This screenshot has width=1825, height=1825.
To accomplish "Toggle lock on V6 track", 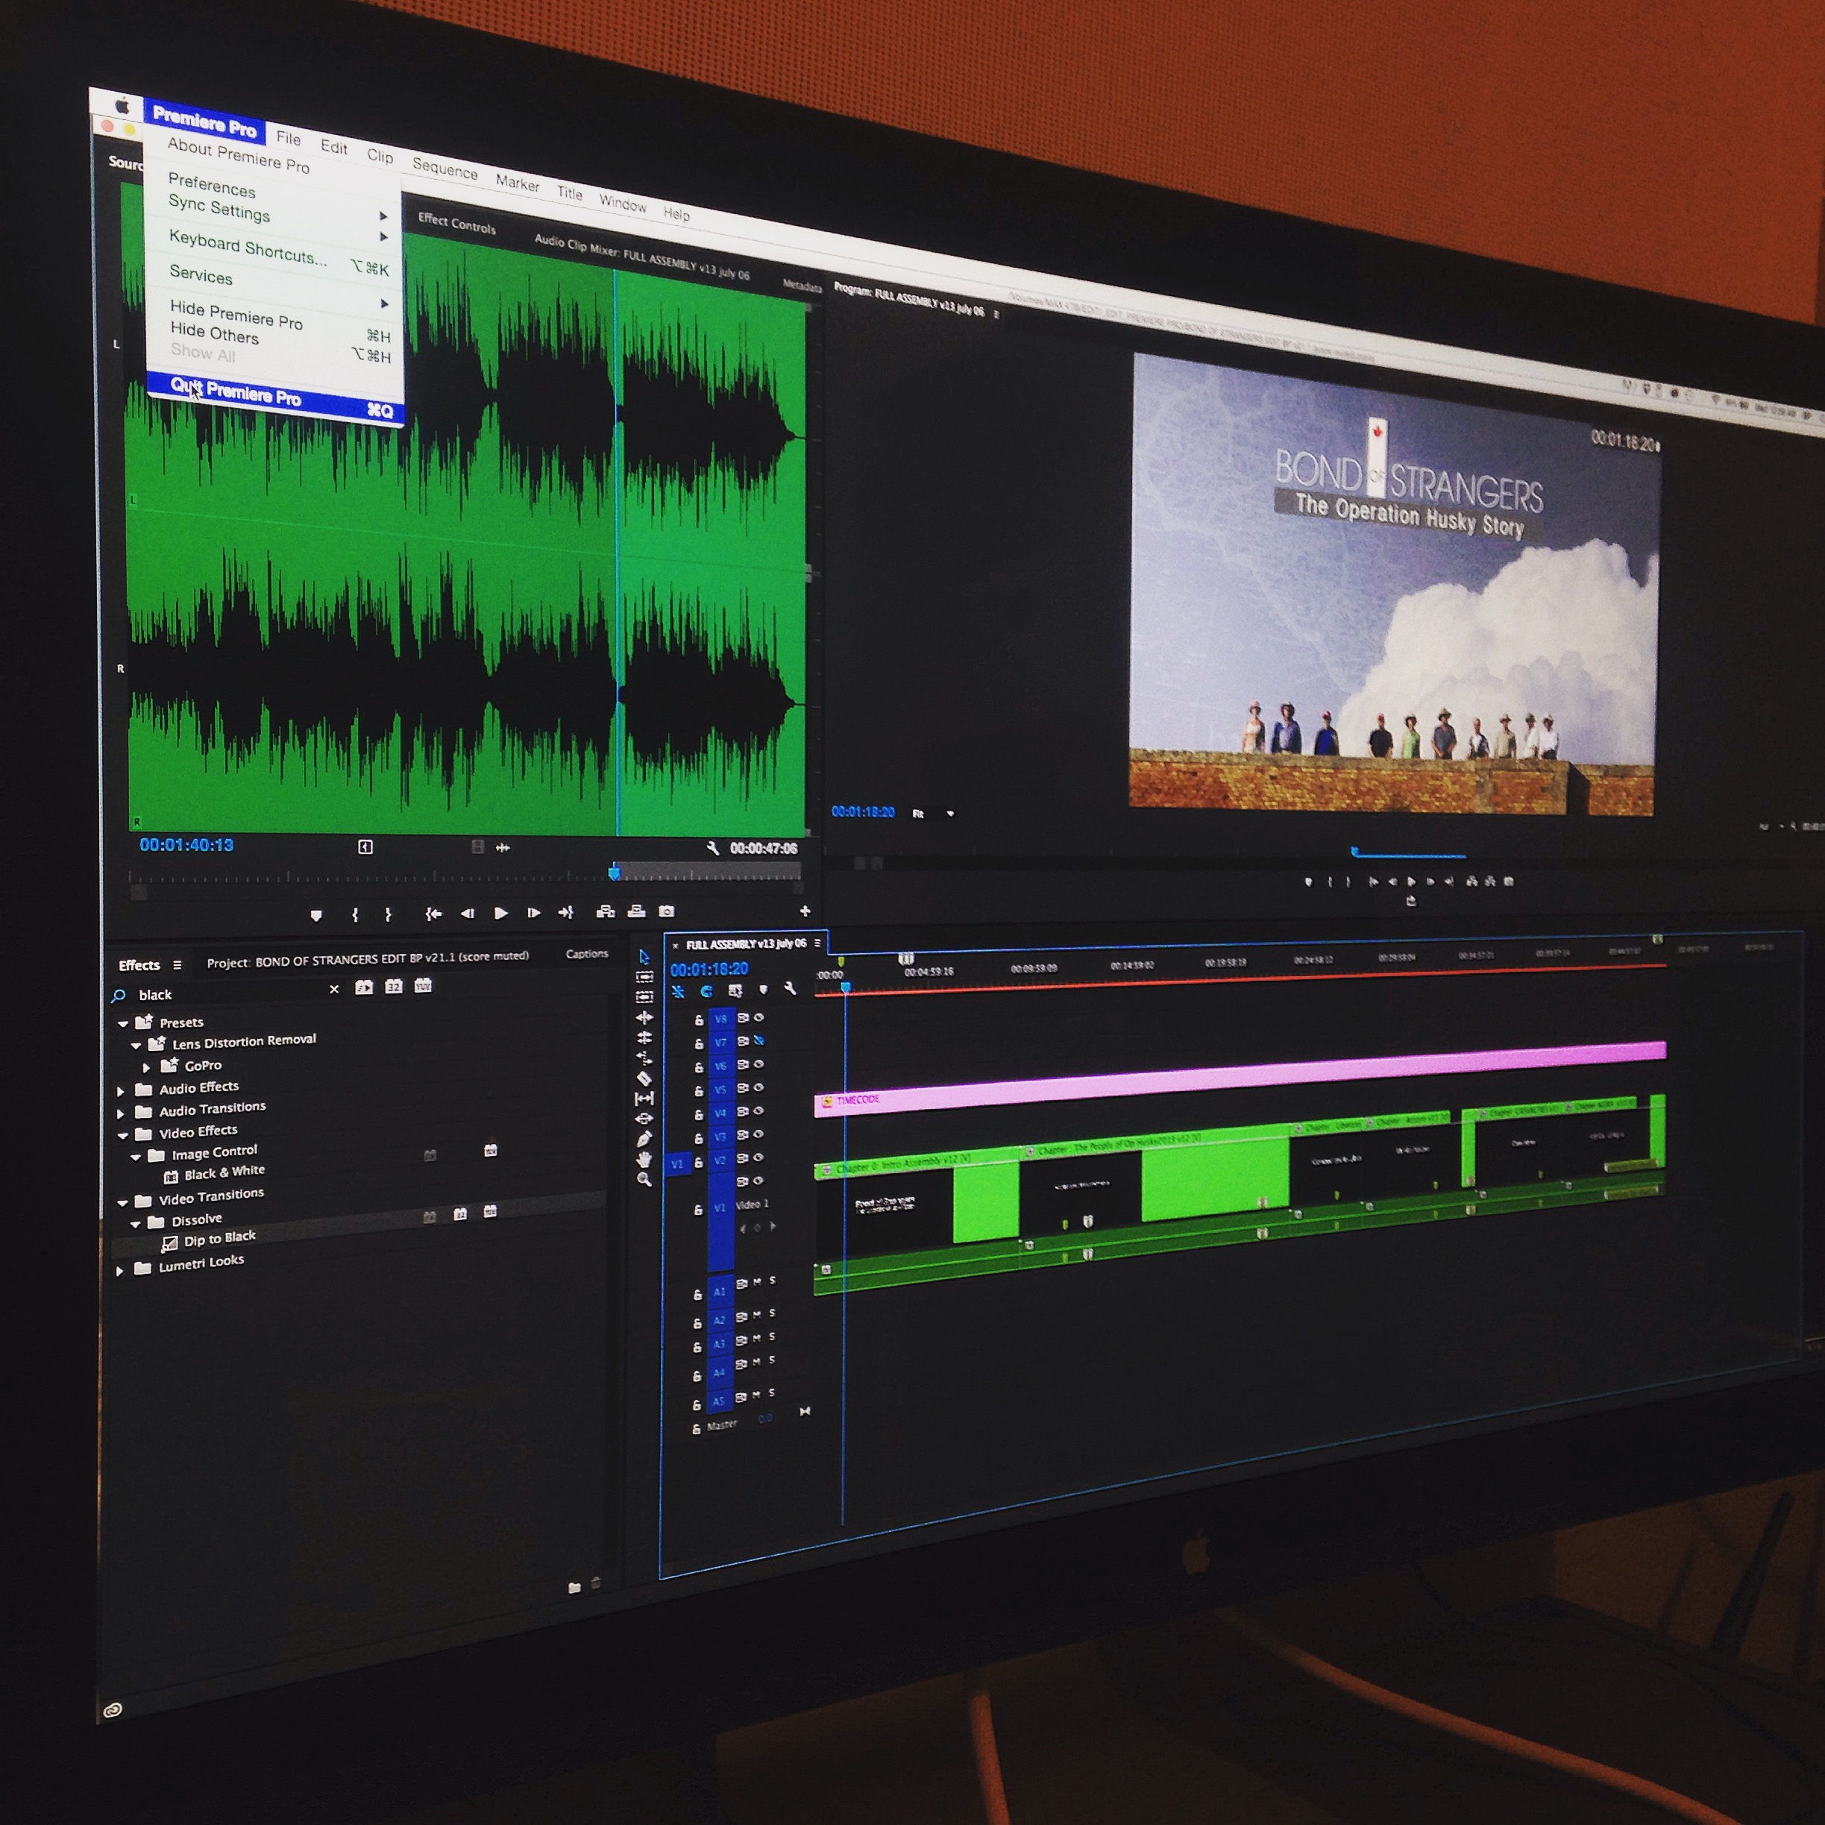I will [699, 1067].
